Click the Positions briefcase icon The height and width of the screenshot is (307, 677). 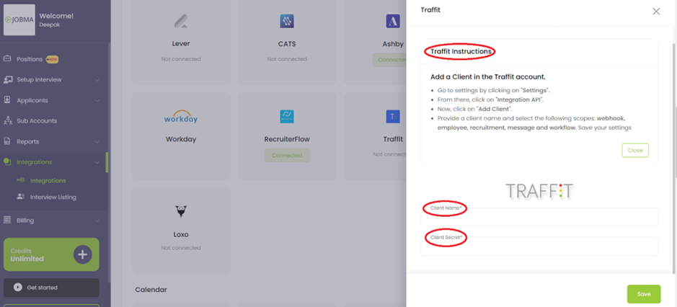coord(7,58)
